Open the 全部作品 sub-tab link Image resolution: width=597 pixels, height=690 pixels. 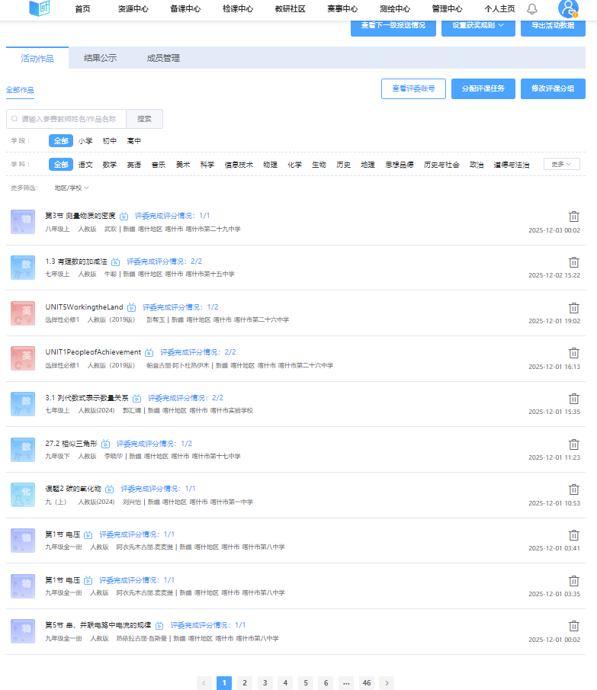[x=20, y=90]
